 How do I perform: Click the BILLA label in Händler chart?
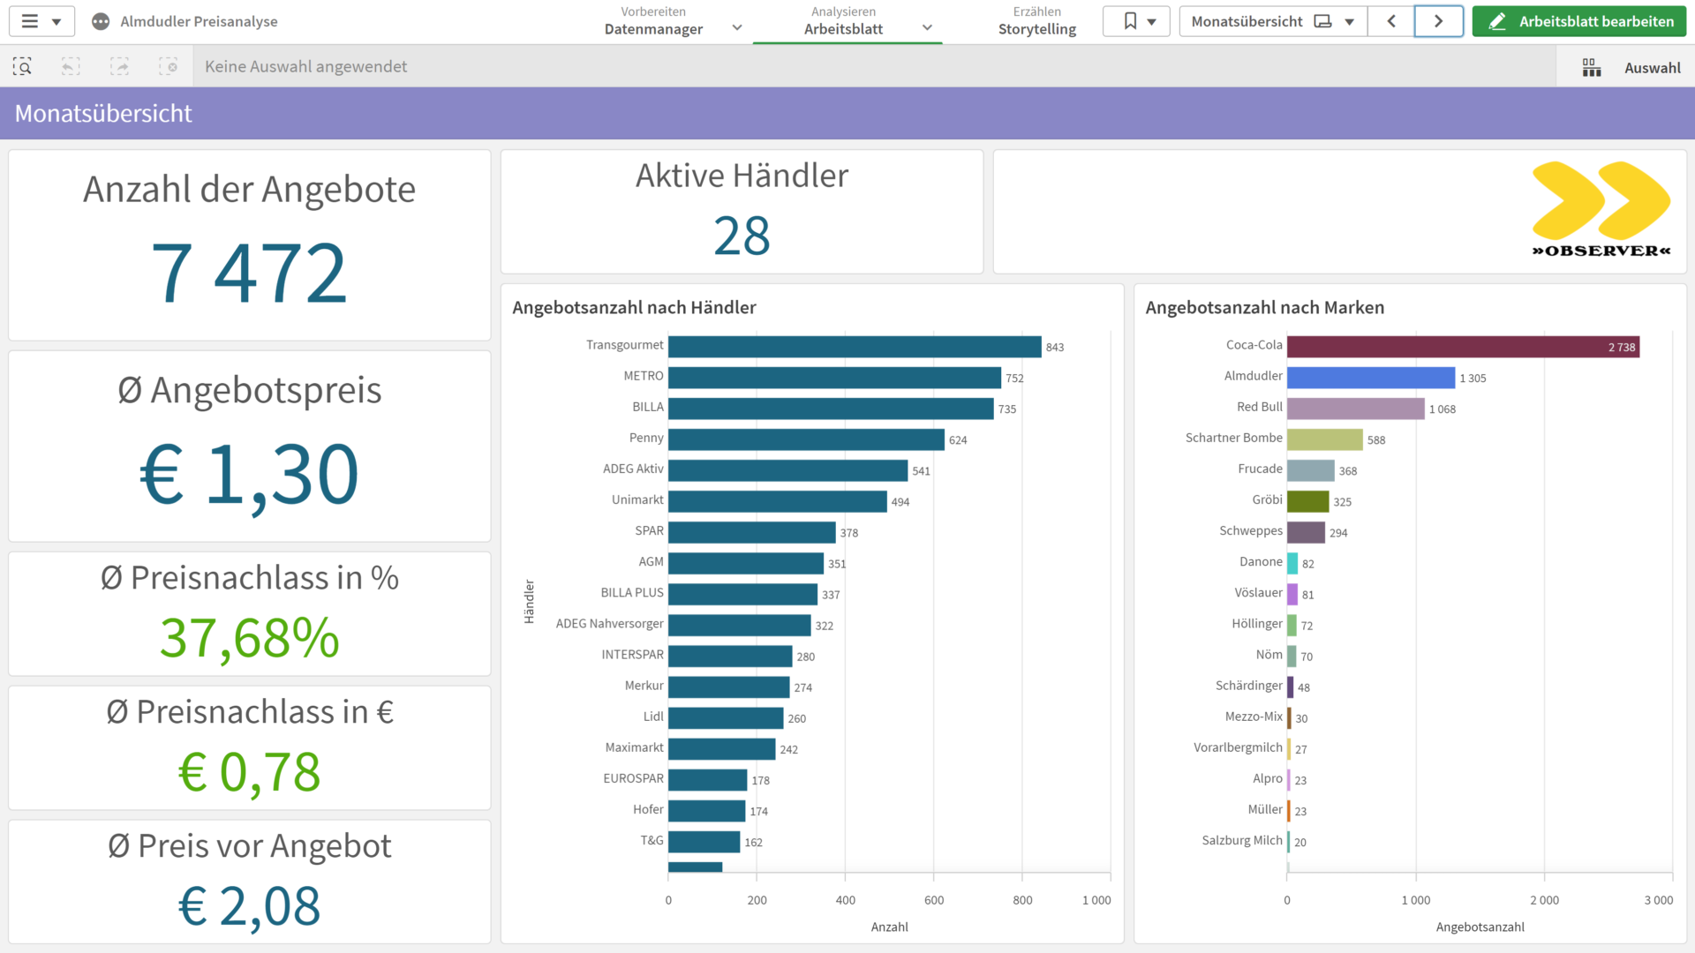coord(647,407)
